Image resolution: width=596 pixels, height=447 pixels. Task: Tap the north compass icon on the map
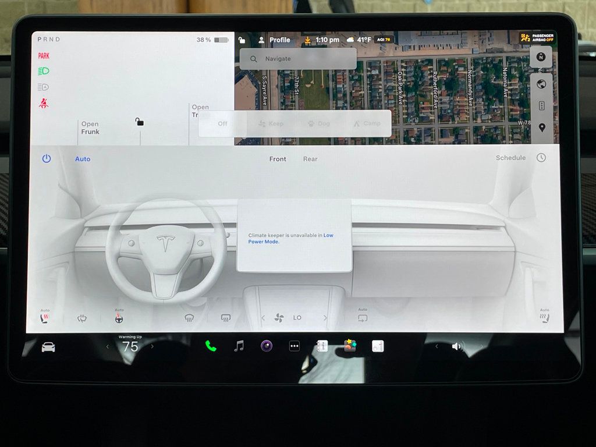pos(542,58)
